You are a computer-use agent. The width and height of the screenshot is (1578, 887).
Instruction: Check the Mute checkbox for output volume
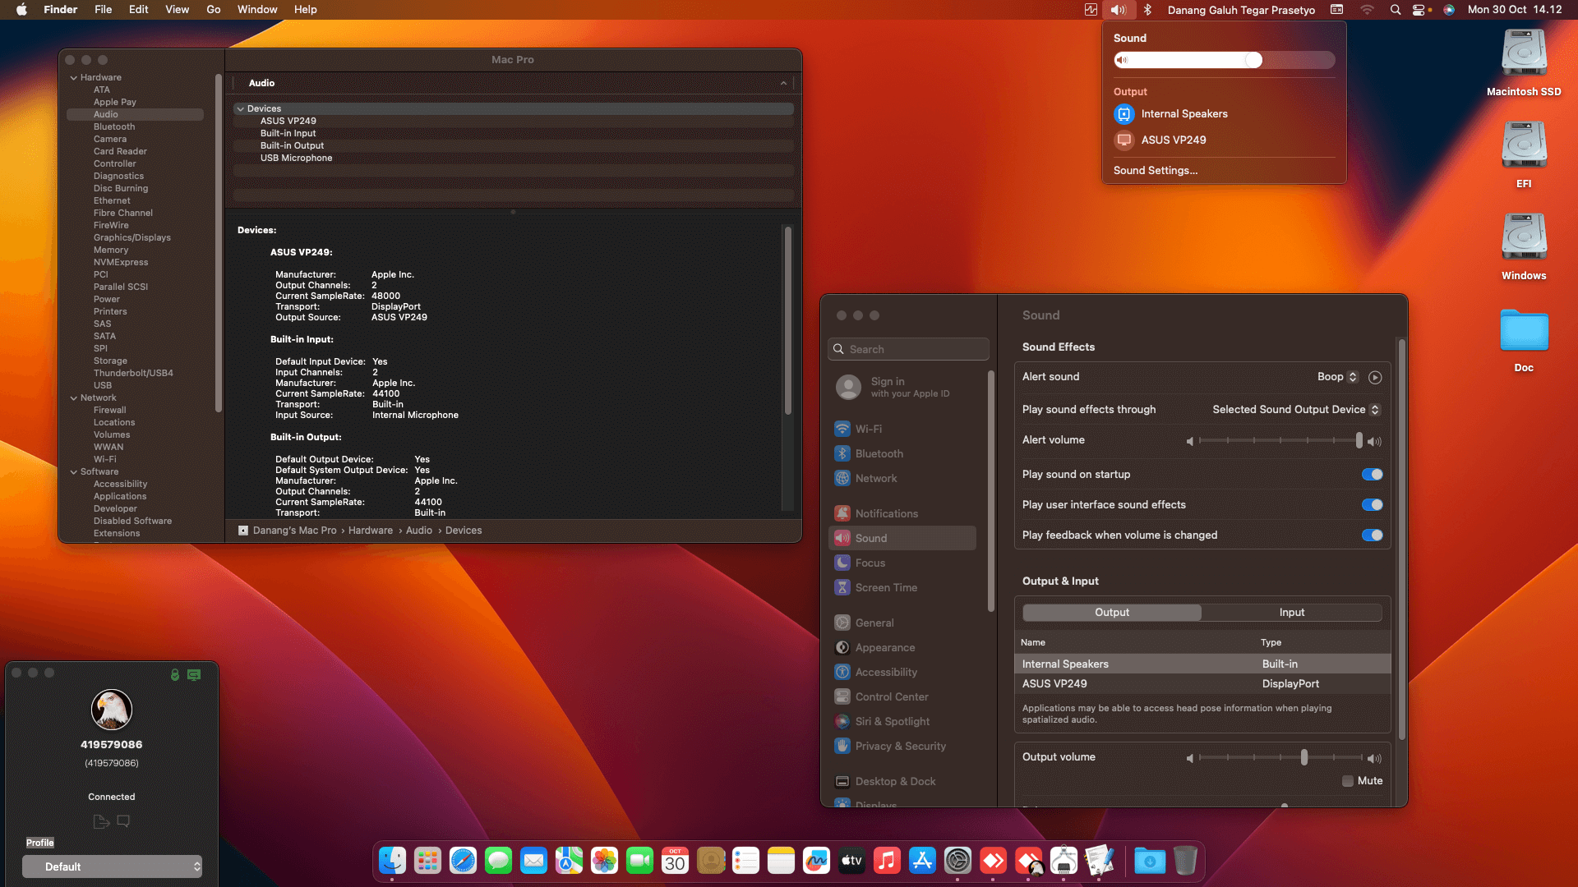coord(1348,781)
